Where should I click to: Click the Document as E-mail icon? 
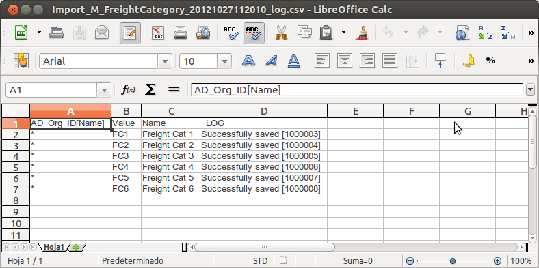(102, 33)
